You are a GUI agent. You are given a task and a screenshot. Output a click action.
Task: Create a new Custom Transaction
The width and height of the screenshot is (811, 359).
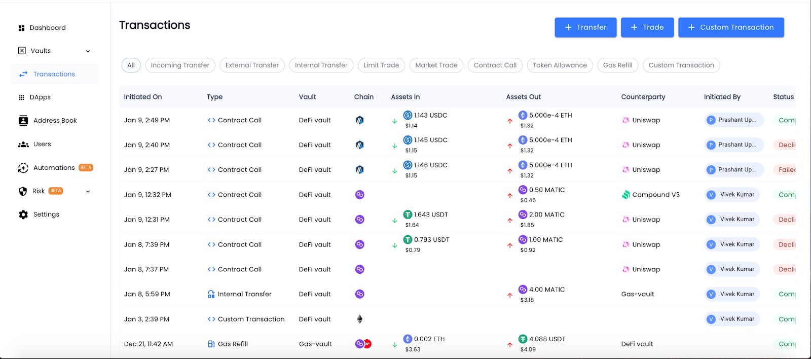click(731, 27)
